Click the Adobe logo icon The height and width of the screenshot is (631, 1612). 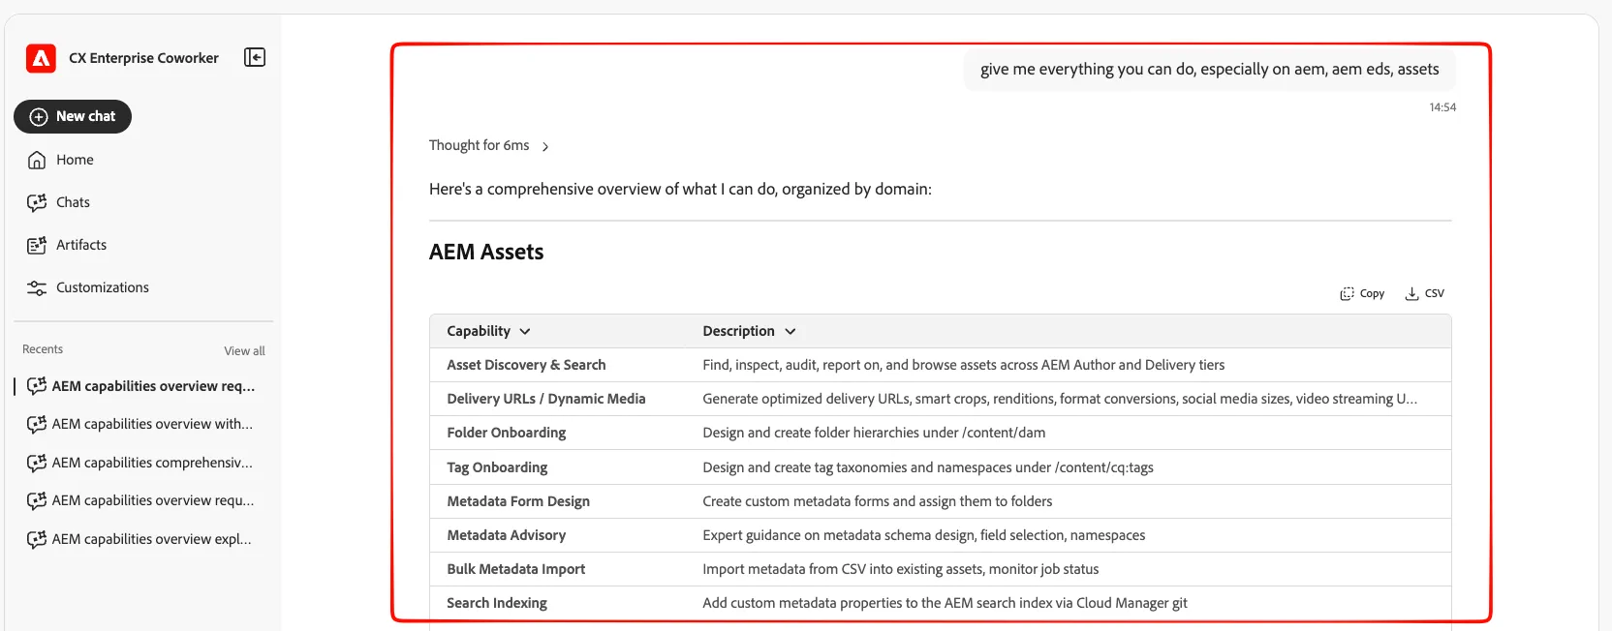point(41,59)
